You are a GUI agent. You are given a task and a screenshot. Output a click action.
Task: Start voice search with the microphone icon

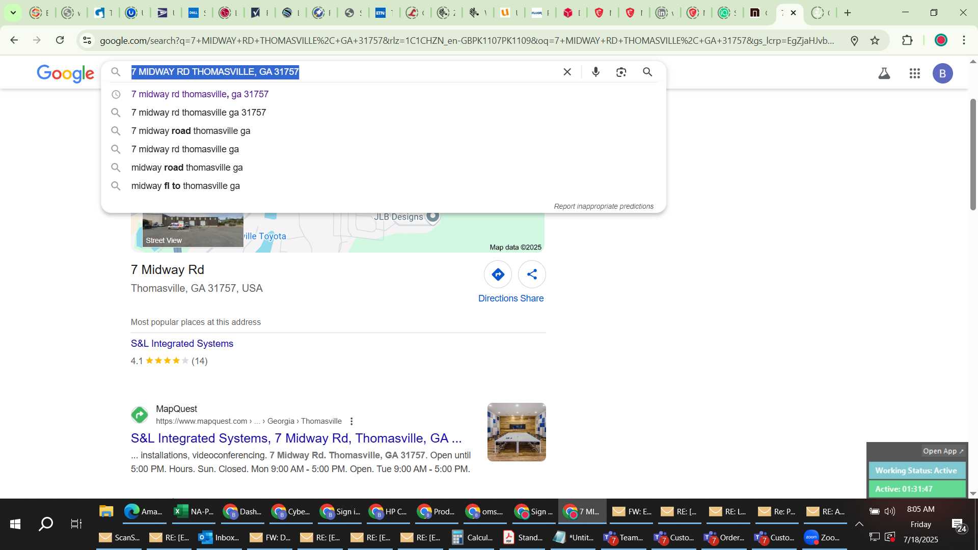tap(595, 72)
